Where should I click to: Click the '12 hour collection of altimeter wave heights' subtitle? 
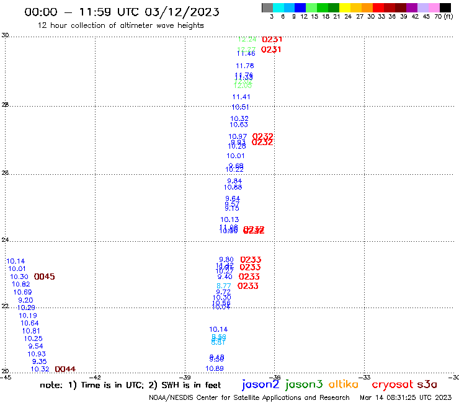point(120,25)
